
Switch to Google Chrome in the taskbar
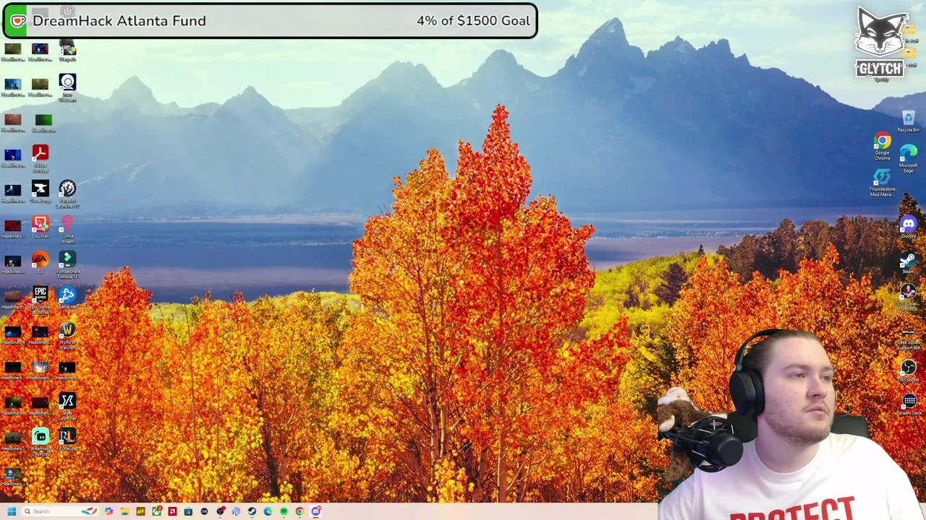300,511
